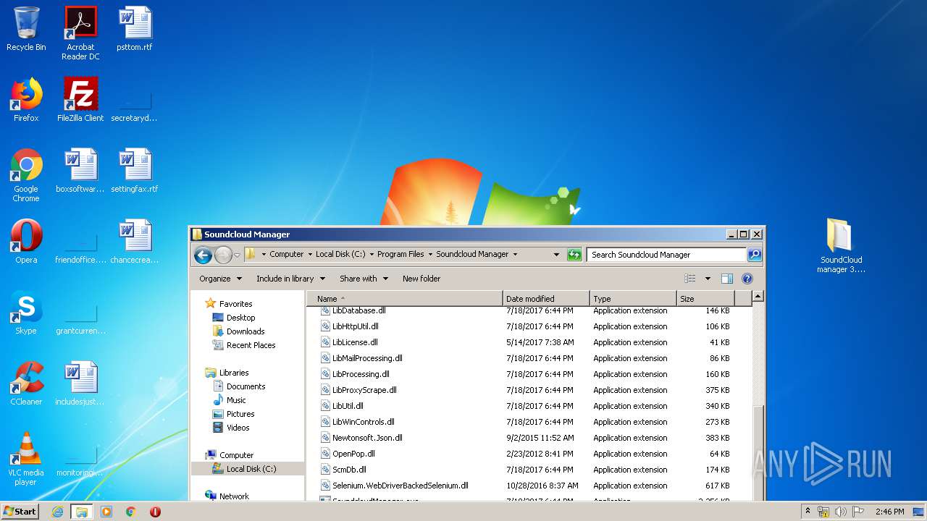The width and height of the screenshot is (927, 521).
Task: Open recent pages dropdown near Forward button
Action: pyautogui.click(x=237, y=255)
